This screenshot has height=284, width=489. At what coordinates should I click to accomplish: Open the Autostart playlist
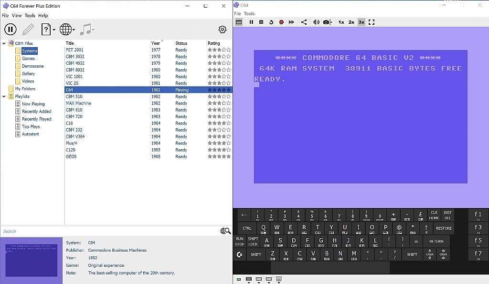[30, 134]
